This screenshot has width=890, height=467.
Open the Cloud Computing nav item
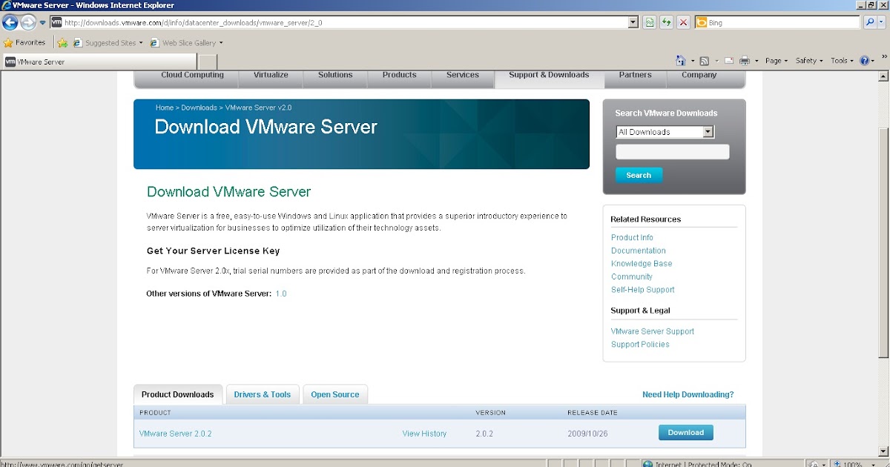click(x=192, y=75)
